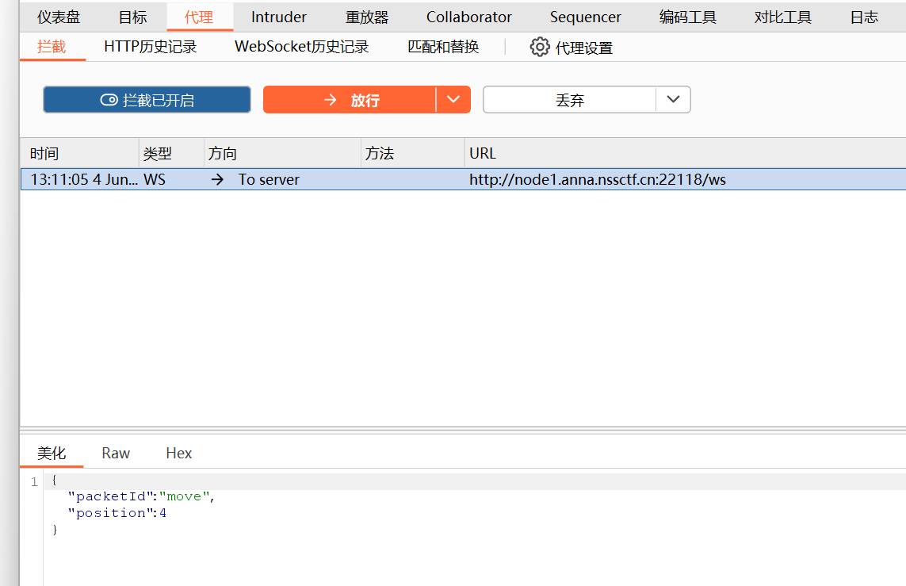Sort by the 方向 column header

point(282,153)
